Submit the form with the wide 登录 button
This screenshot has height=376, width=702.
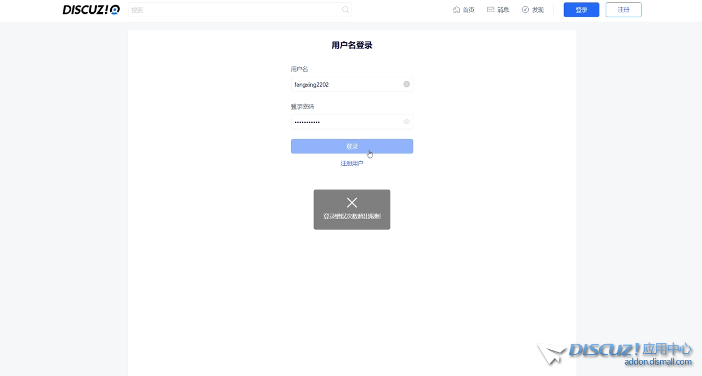pos(352,146)
